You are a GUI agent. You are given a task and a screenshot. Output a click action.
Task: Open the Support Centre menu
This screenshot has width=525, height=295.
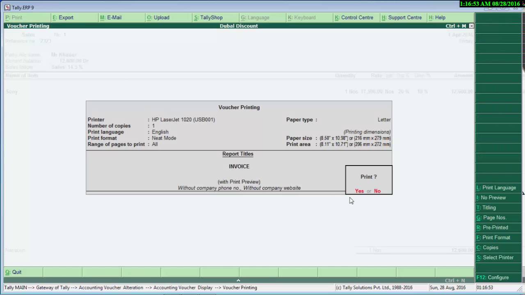(404, 18)
